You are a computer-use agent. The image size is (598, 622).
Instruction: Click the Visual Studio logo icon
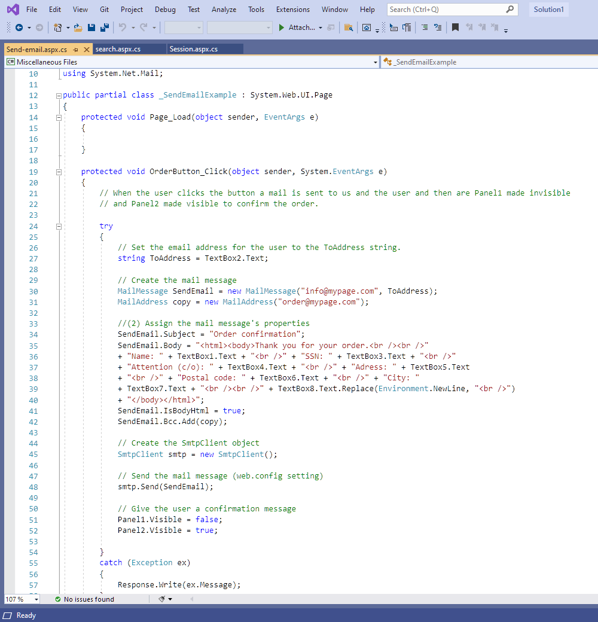point(13,9)
